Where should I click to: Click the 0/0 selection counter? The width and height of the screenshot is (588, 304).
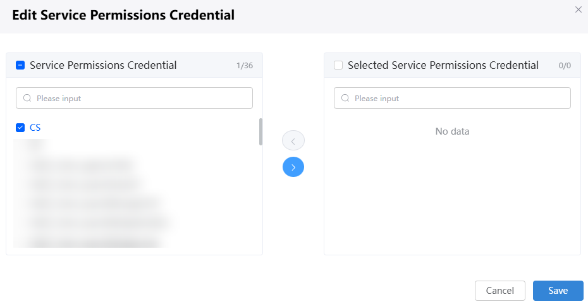[x=565, y=66]
